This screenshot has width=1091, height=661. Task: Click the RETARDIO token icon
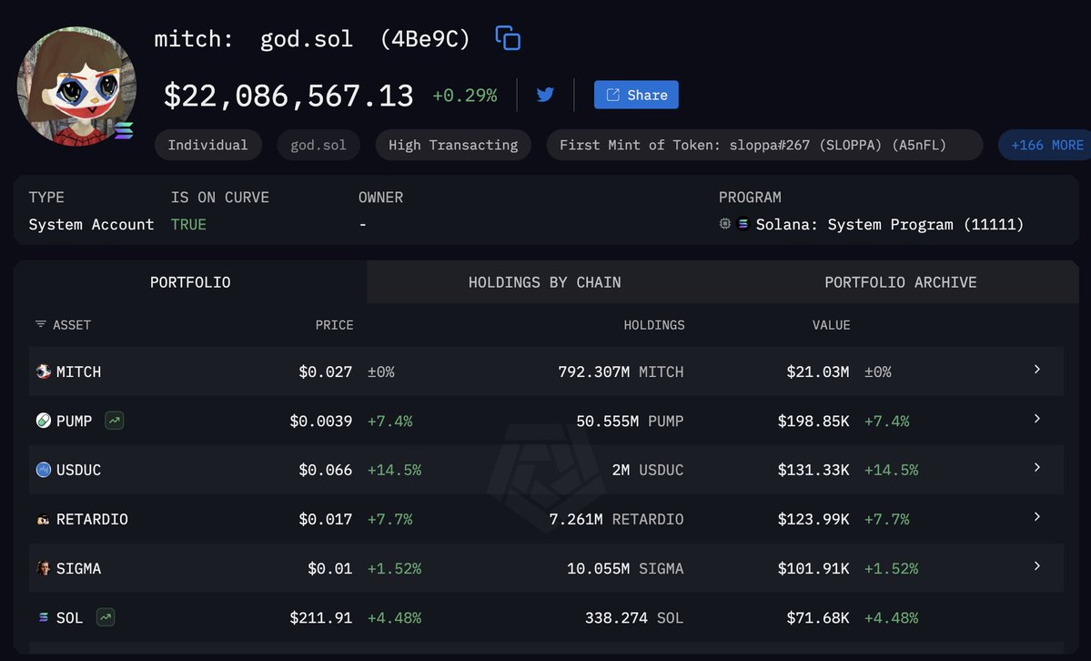tap(43, 520)
